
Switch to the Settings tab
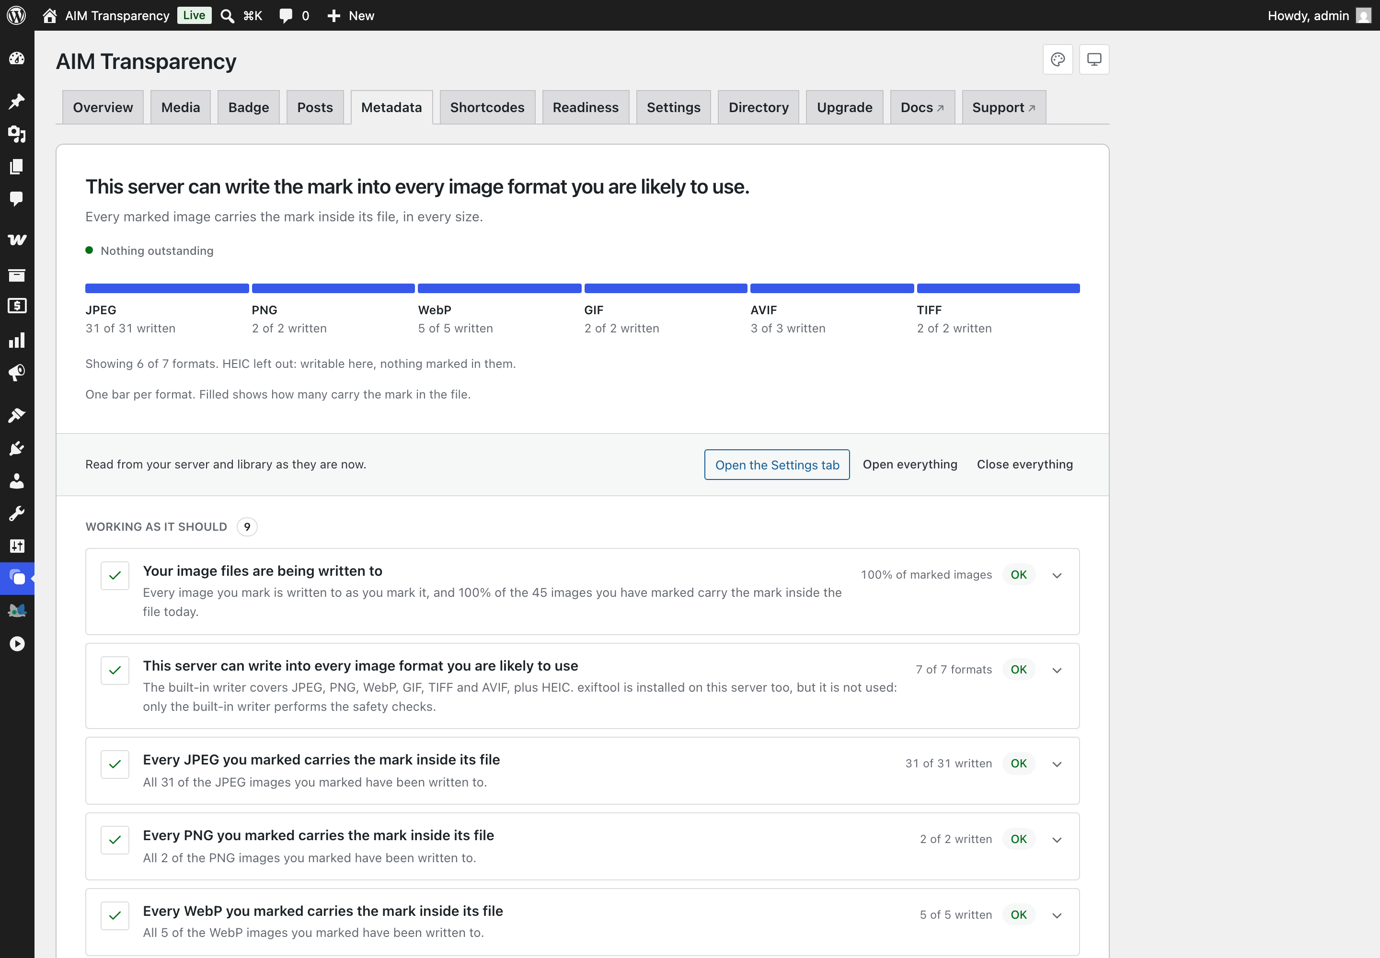click(673, 107)
